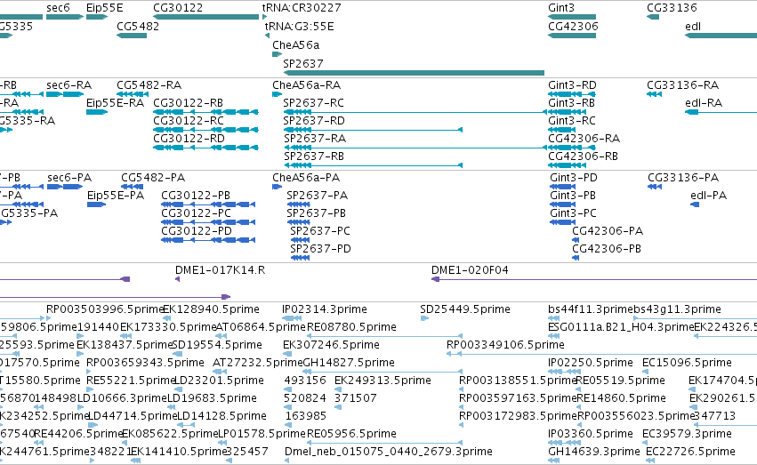Image resolution: width=757 pixels, height=465 pixels.
Task: Click the CG30122-PC protein label
Action: click(196, 213)
